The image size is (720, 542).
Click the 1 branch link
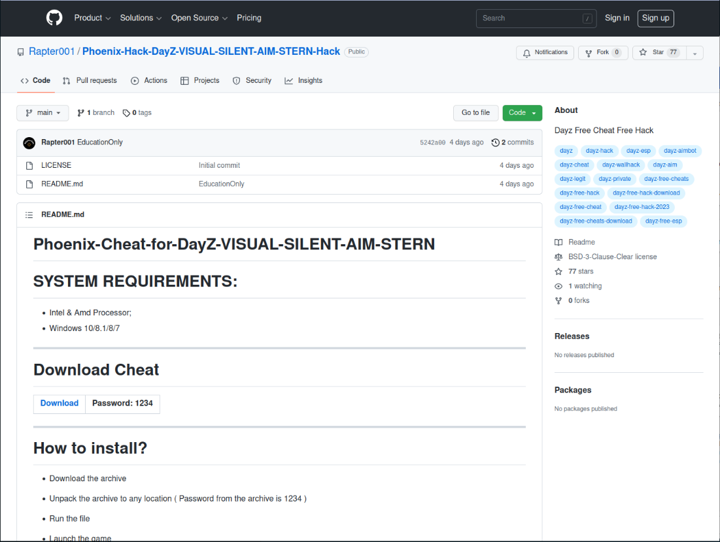click(96, 113)
